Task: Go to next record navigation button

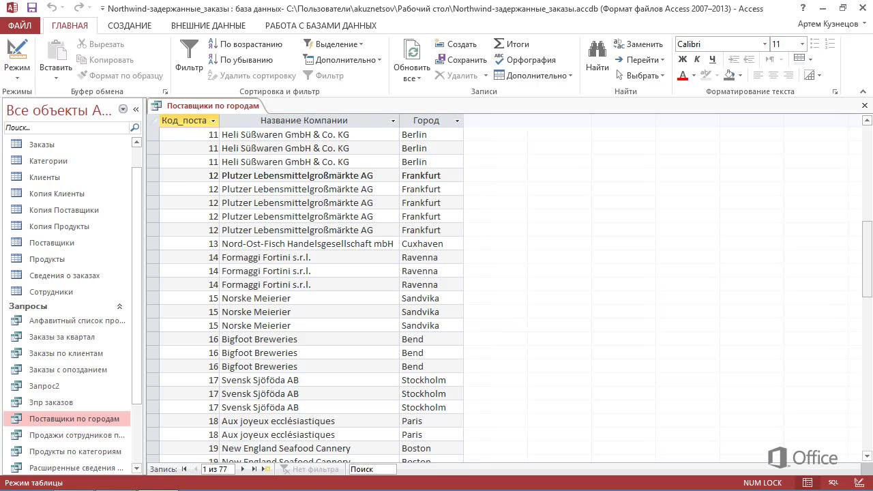Action: pyautogui.click(x=243, y=469)
